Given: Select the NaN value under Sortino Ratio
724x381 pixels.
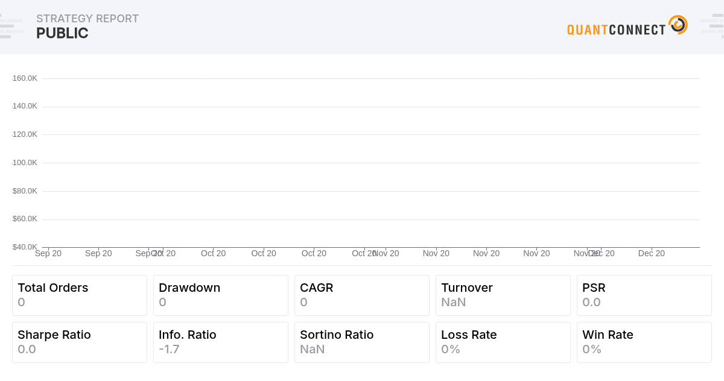Looking at the screenshot, I should coord(313,349).
